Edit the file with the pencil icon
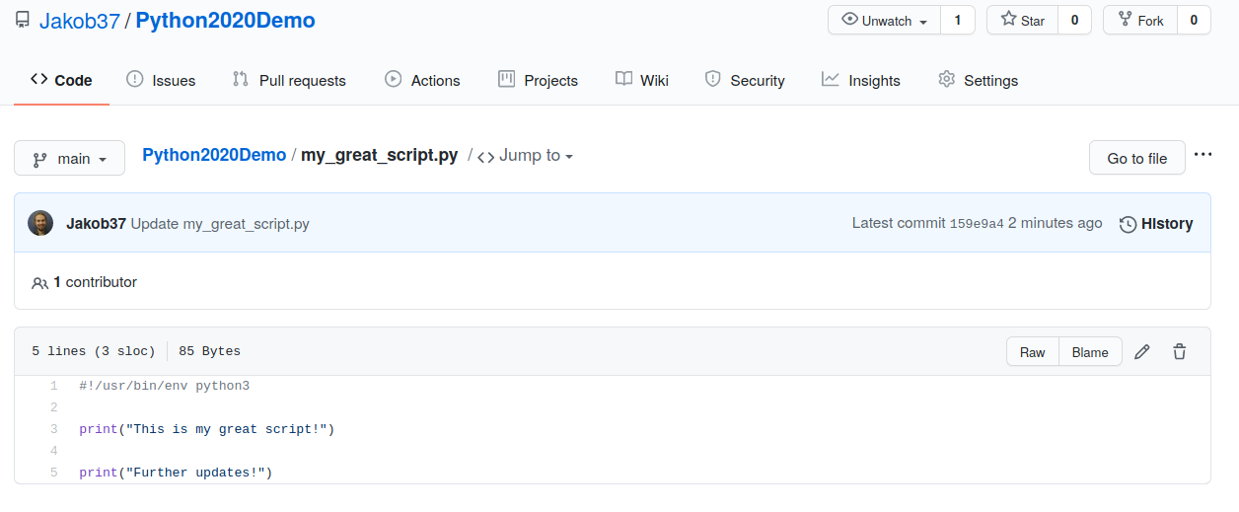The height and width of the screenshot is (512, 1239). [x=1142, y=352]
